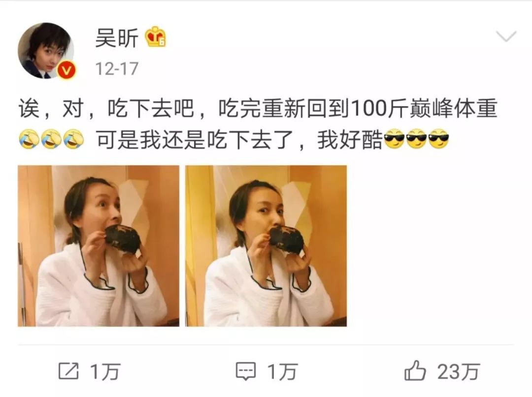Image resolution: width=532 pixels, height=397 pixels.
Task: Click the like count 23万
Action: click(x=459, y=371)
